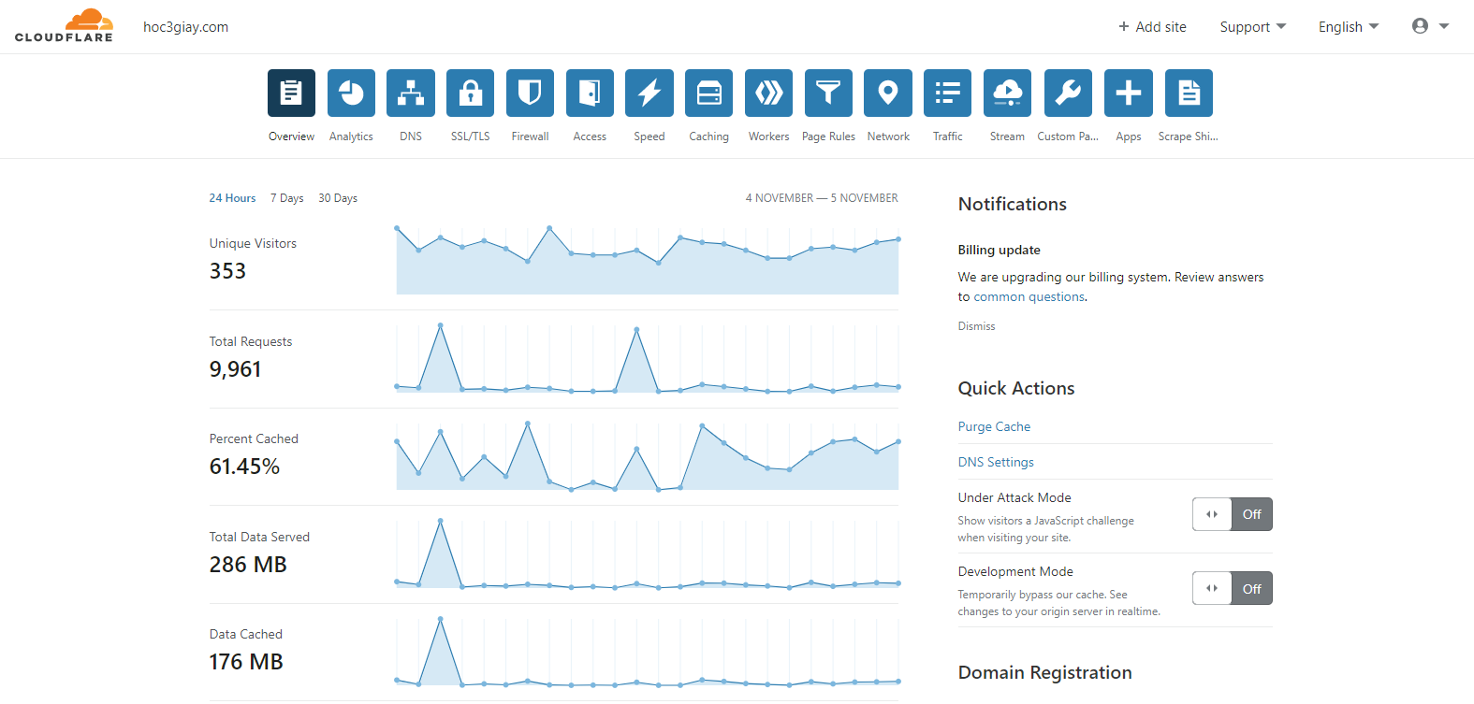Click the Total Requests chart
This screenshot has width=1474, height=704.
(x=648, y=358)
